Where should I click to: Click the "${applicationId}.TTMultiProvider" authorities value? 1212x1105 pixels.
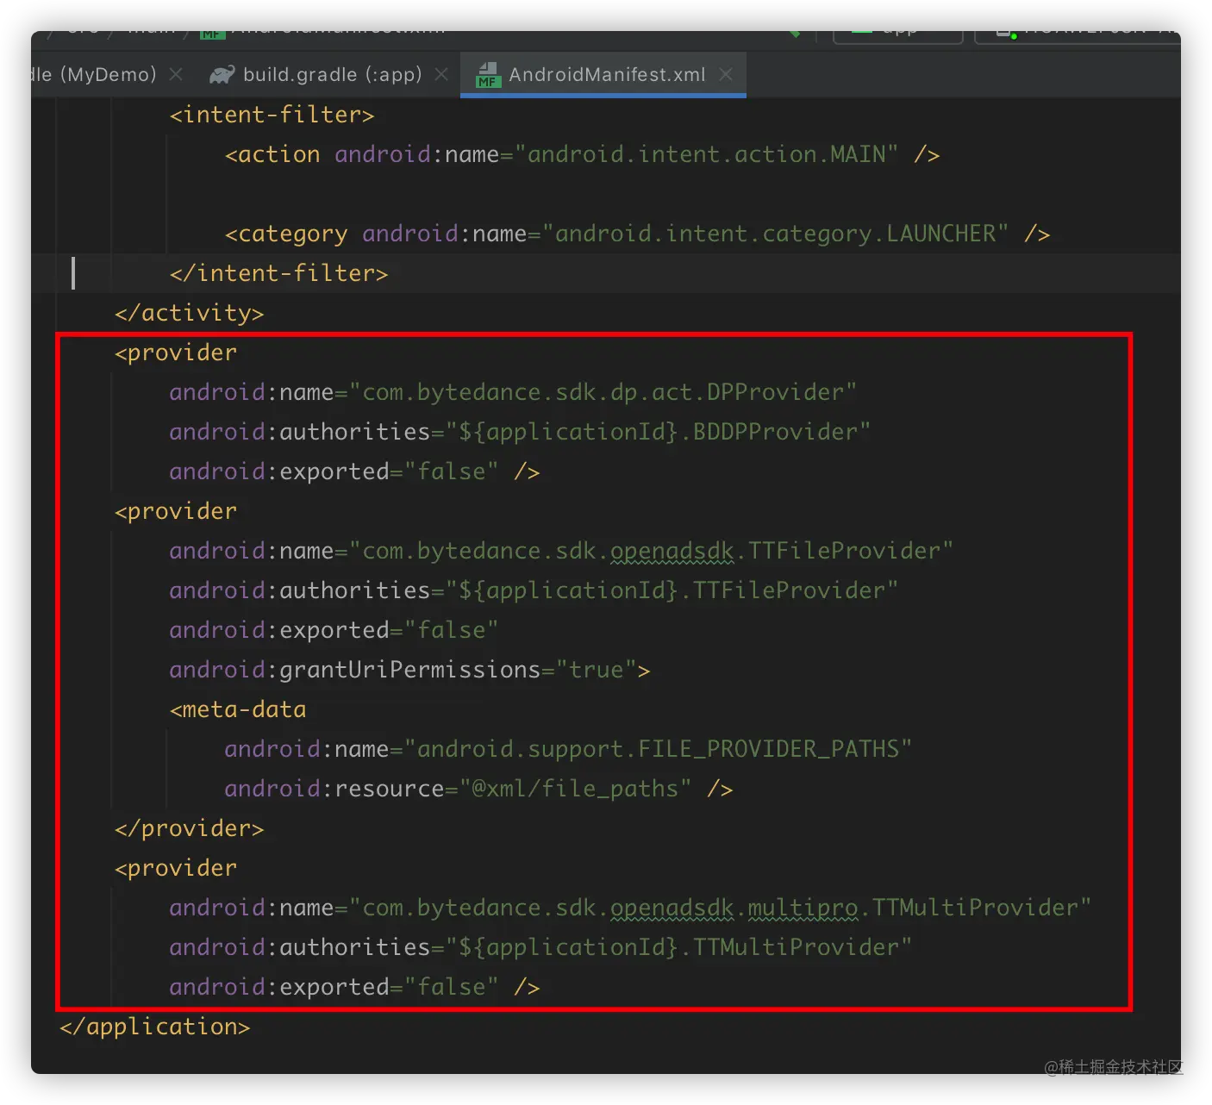678,947
